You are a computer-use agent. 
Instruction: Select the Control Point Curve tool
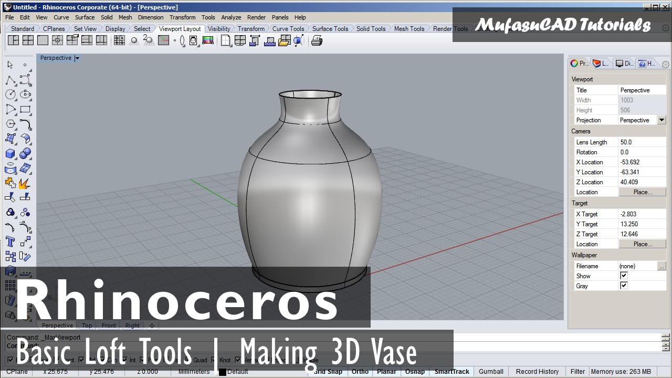pyautogui.click(x=25, y=80)
